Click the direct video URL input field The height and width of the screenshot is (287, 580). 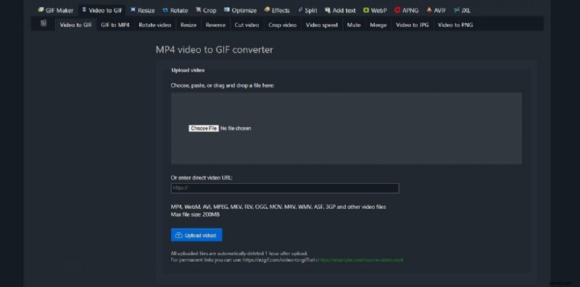[x=285, y=188]
